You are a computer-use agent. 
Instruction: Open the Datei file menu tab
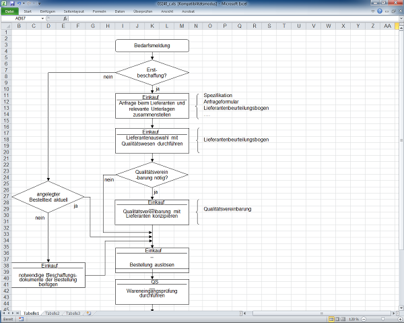tap(9, 11)
